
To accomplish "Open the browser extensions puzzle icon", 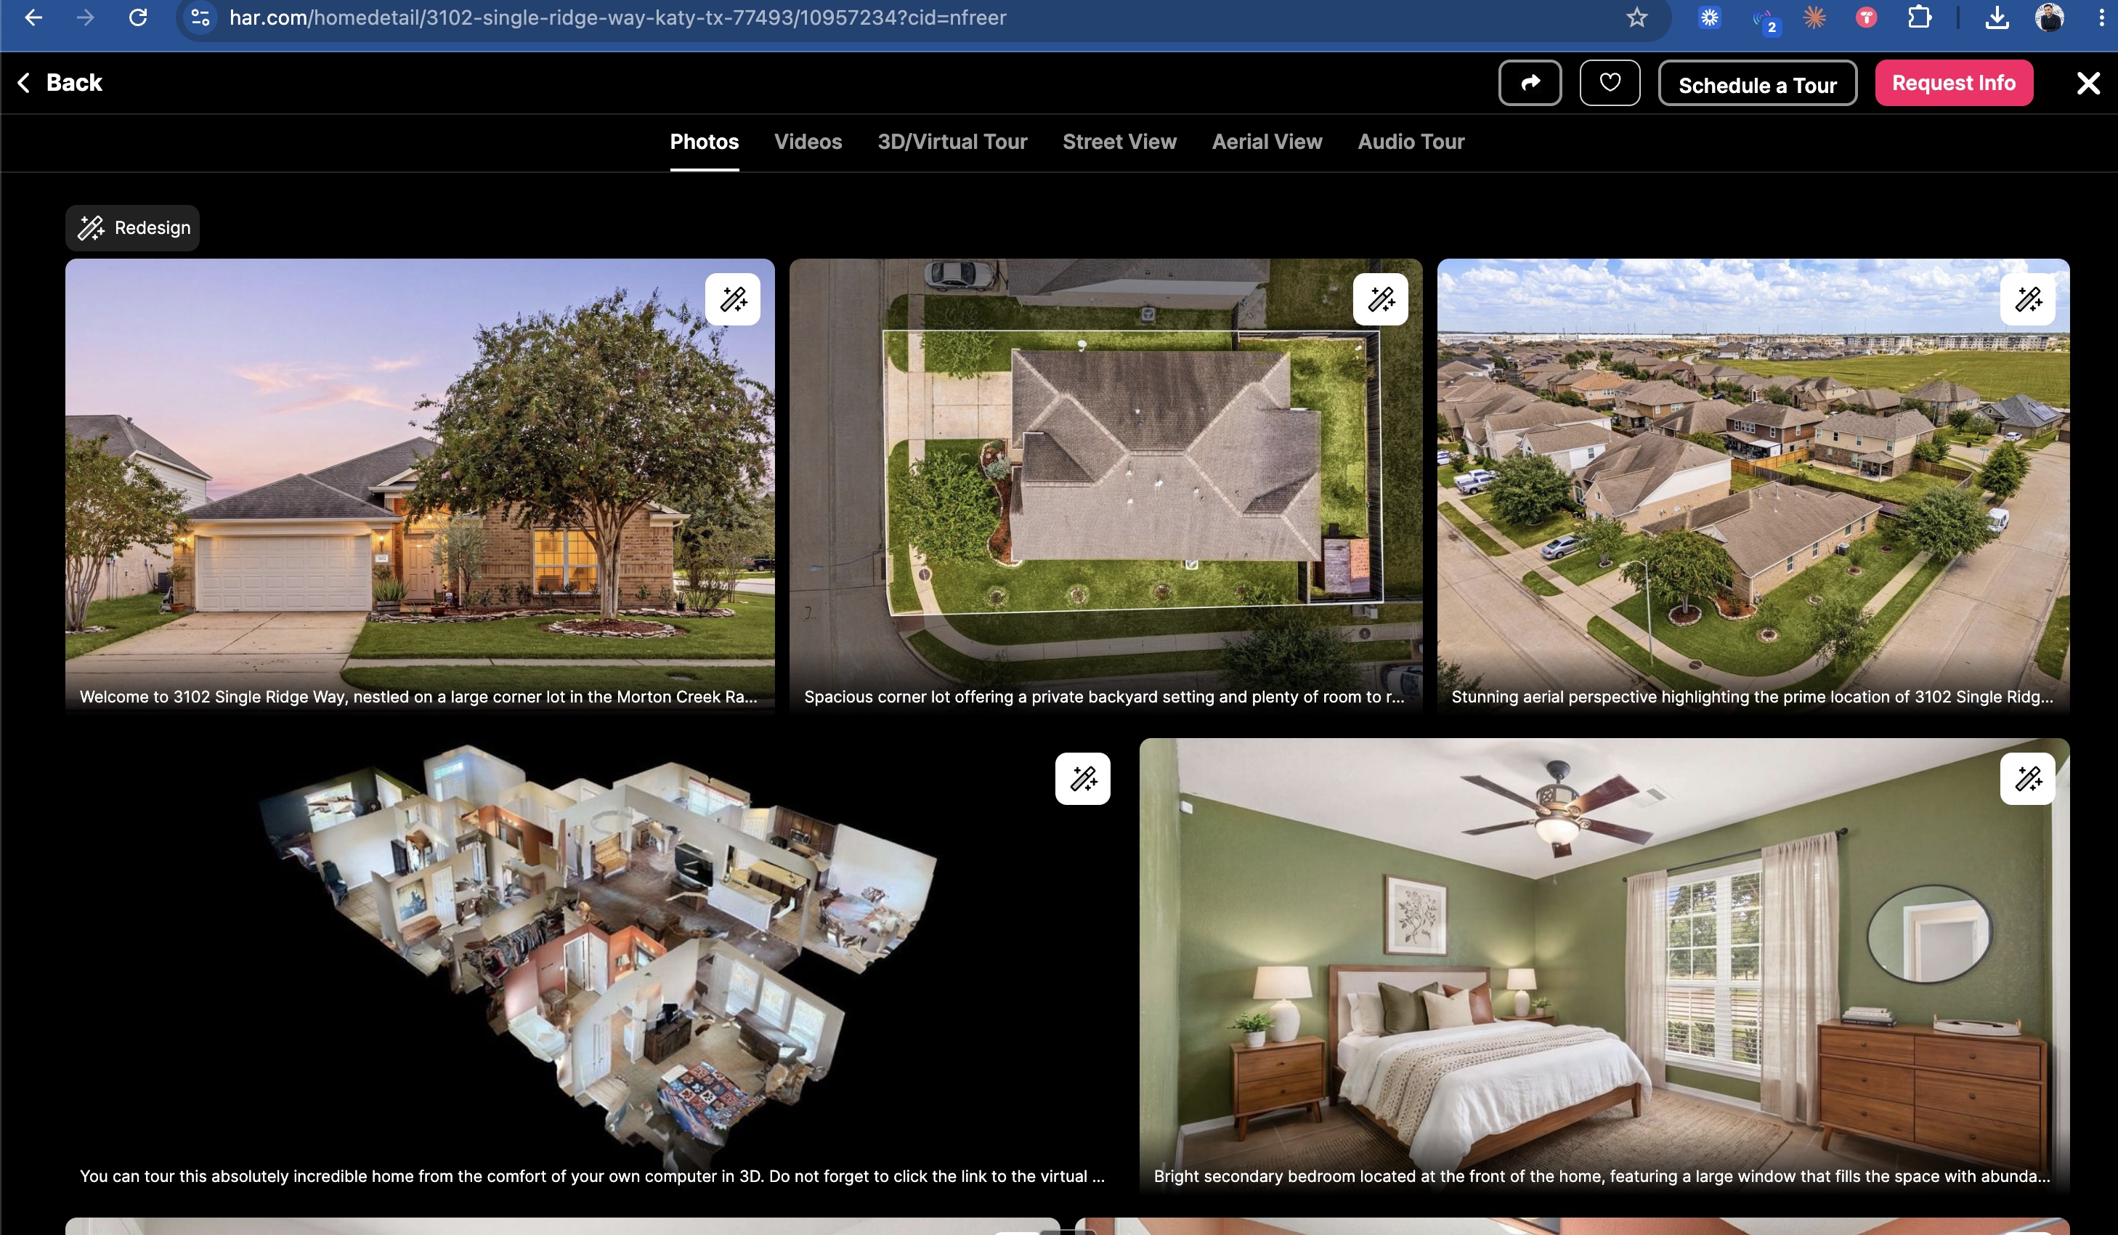I will pos(1919,17).
